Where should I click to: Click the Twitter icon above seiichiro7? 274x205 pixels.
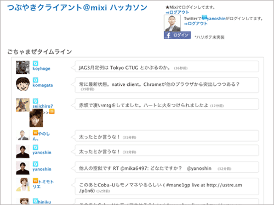[36, 101]
